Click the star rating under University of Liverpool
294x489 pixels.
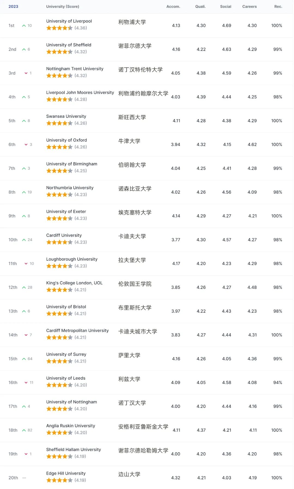59,28
